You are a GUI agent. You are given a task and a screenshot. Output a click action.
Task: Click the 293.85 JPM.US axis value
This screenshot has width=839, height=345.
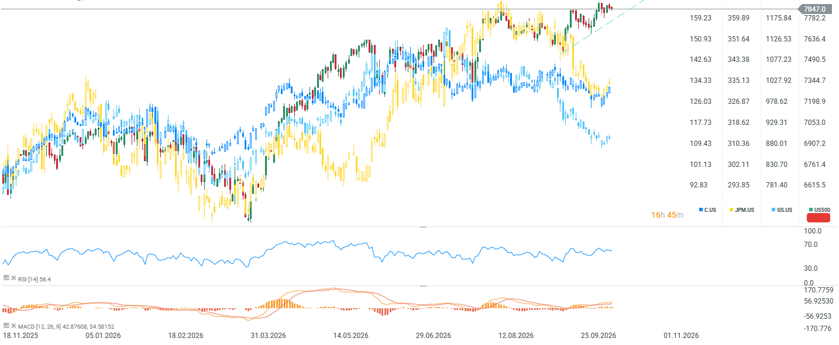click(x=738, y=185)
